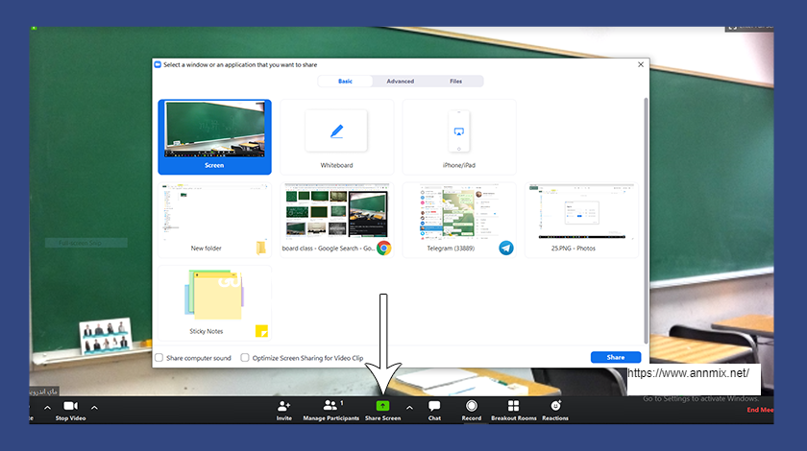Click the blue Share button
807x451 pixels.
click(615, 357)
